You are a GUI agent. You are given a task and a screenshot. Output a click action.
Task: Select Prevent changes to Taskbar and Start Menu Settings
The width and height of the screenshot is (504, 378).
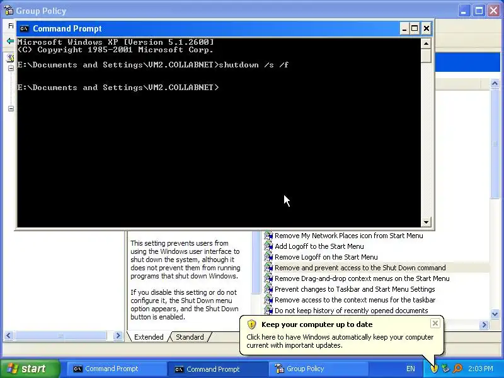pos(355,289)
